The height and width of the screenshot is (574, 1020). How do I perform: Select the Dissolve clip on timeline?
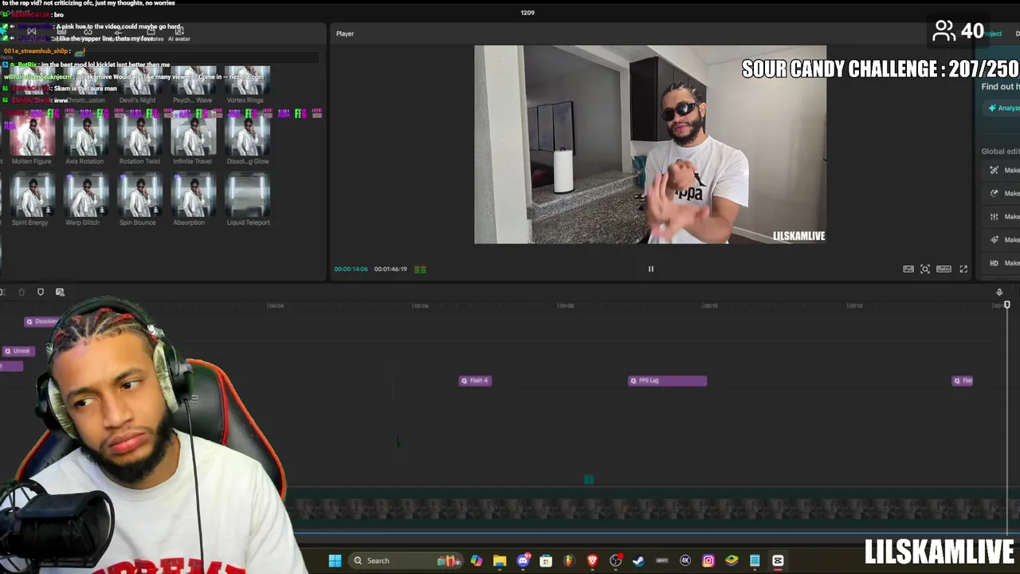pos(41,321)
